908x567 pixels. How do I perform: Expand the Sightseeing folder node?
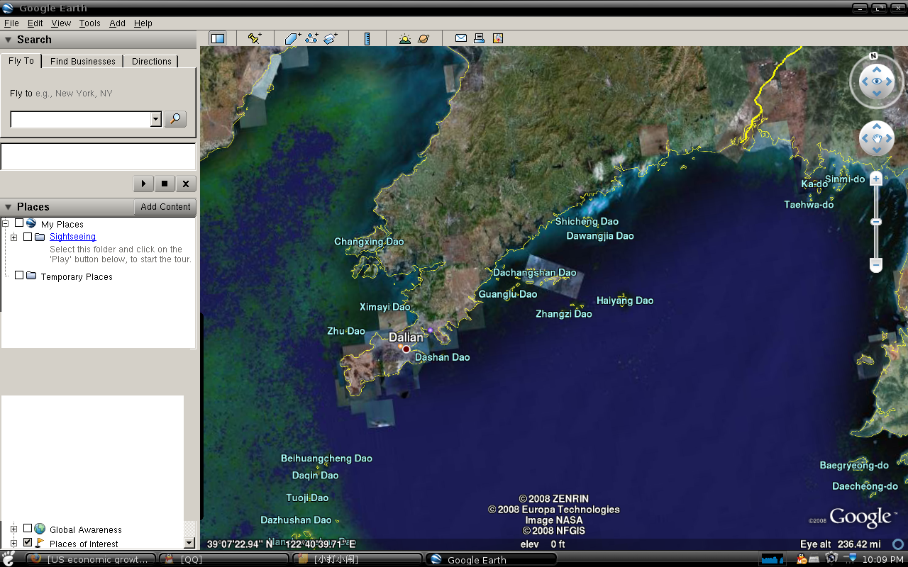13,237
